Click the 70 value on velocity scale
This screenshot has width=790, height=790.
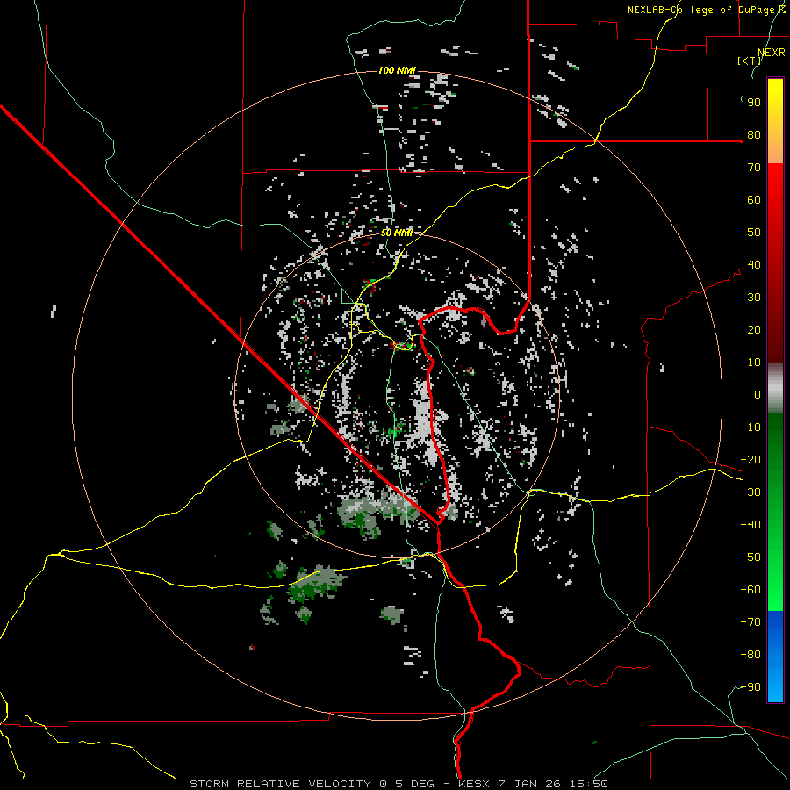pyautogui.click(x=754, y=168)
